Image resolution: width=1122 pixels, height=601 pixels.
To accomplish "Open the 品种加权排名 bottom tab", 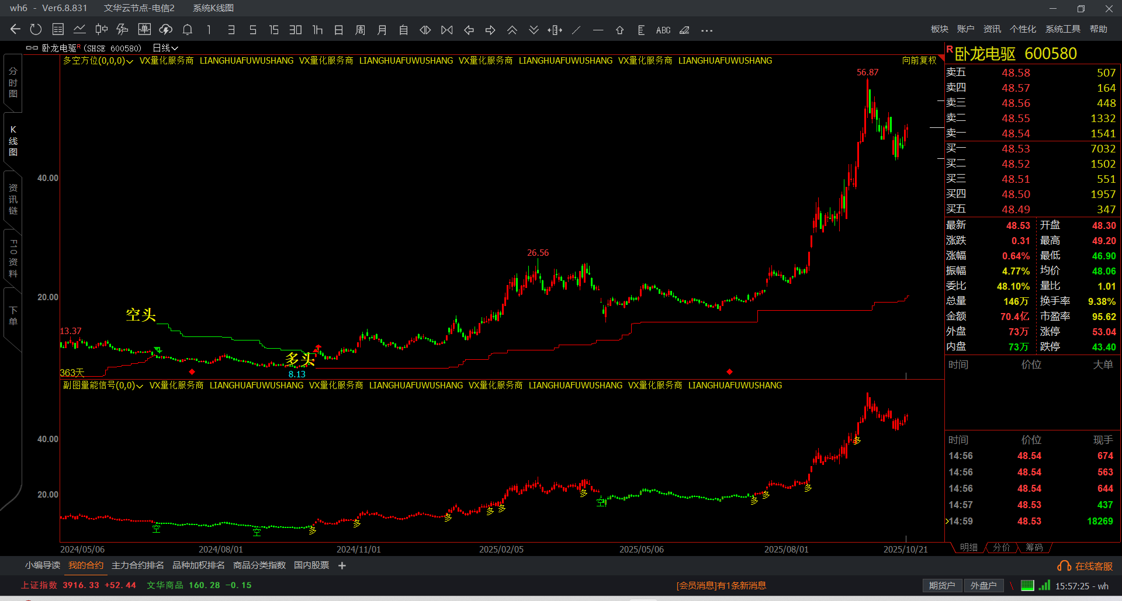I will point(199,565).
